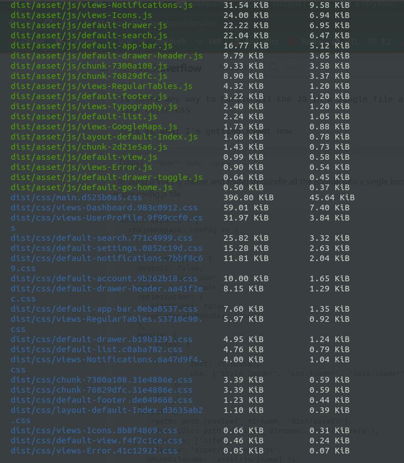Select the dist/css/default-drawer-header.aa41f2e path

point(106,289)
